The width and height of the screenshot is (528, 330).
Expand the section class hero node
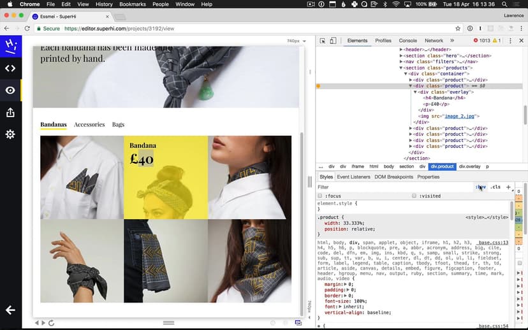(401, 55)
